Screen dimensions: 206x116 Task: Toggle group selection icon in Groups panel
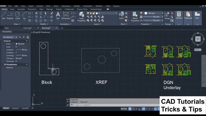pyautogui.click(x=172, y=20)
